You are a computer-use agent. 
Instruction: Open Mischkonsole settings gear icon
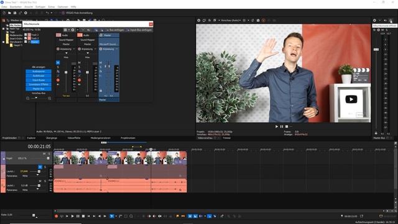[x=73, y=30]
